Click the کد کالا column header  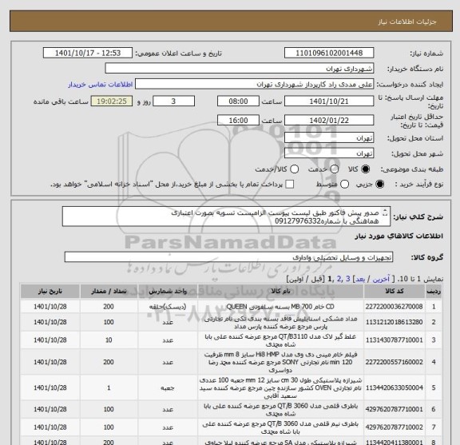395,291
